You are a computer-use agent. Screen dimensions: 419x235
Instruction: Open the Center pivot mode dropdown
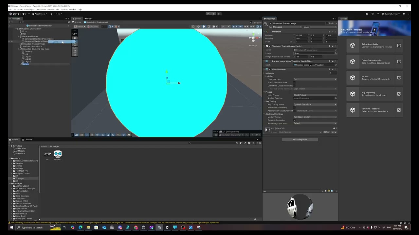pyautogui.click(x=80, y=26)
